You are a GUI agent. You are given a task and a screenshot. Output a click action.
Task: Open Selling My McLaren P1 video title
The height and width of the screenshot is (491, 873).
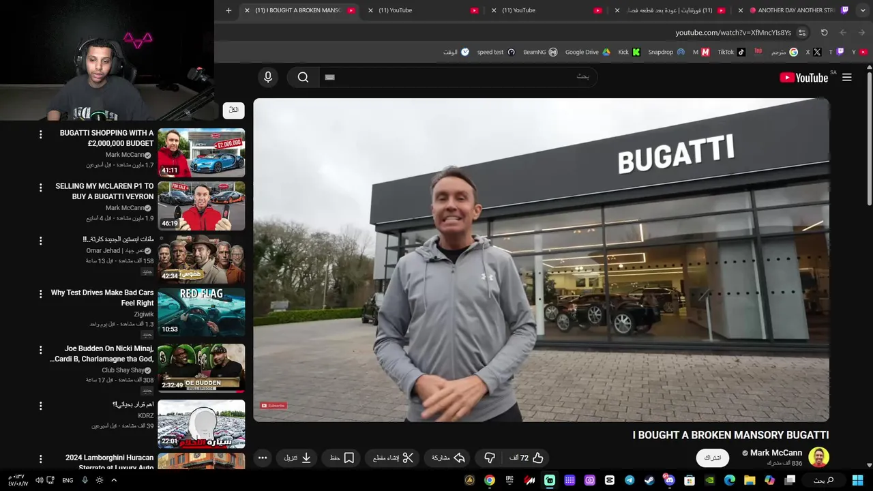104,191
